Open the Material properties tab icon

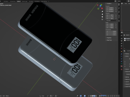[122, 66]
